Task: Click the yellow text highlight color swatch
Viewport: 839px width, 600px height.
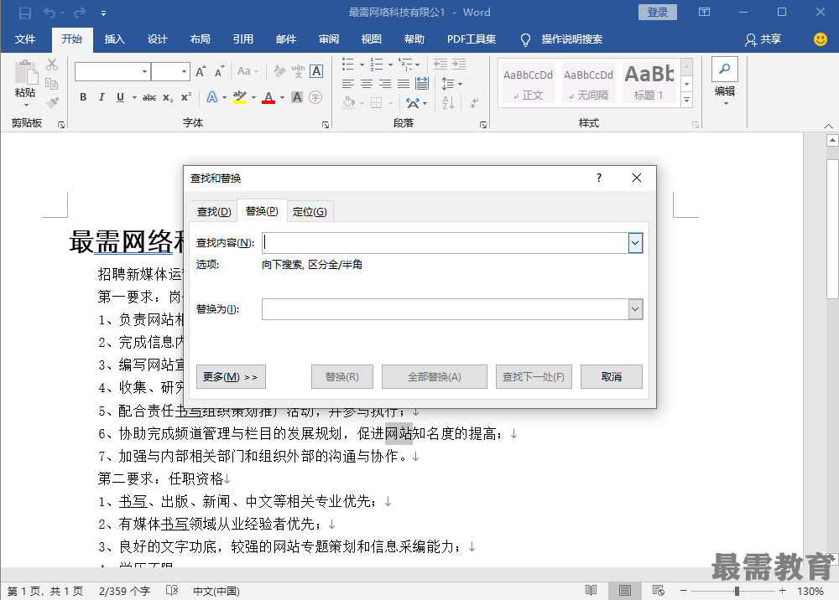Action: pos(240,98)
